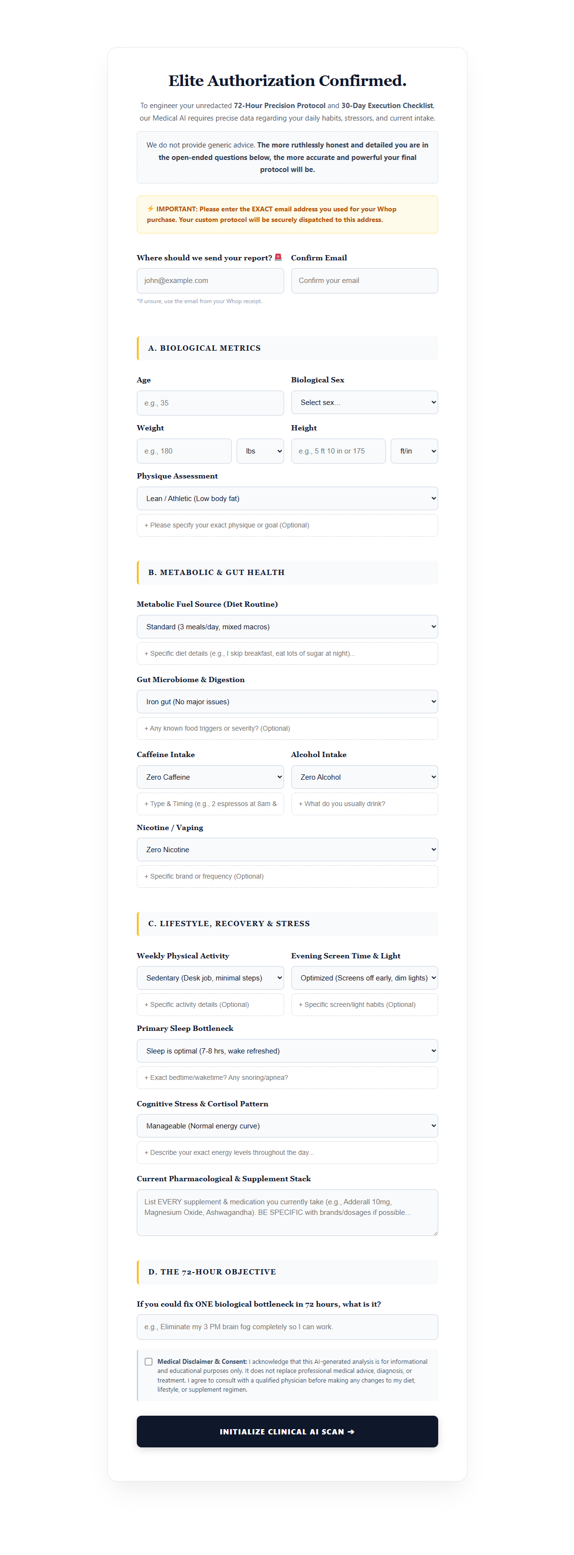Expand the Physique Assessment dropdown

(x=287, y=499)
